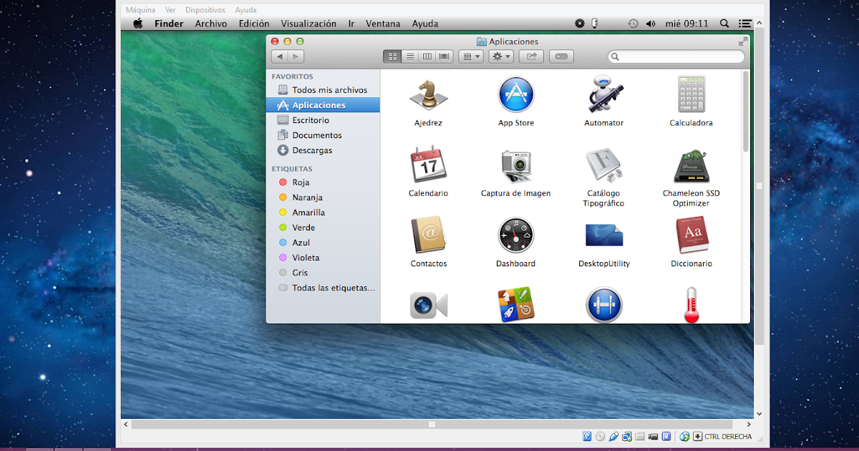Open DesktopUtility app icon

point(603,236)
